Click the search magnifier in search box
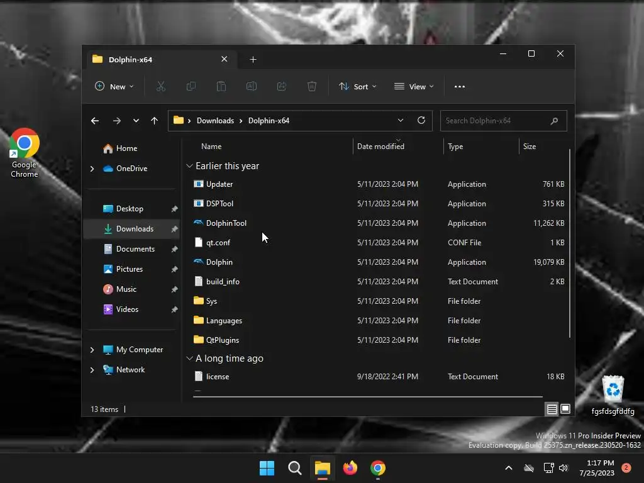The height and width of the screenshot is (483, 644). 554,121
